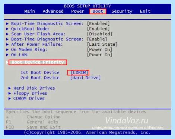Screen dimensions: 175x139
Task: Change Scan User Flash Area [Disabled] value
Action: [x=99, y=34]
